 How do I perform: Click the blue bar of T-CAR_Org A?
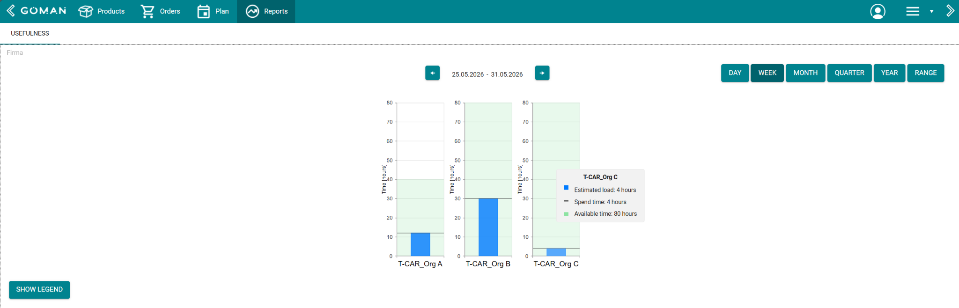tap(420, 244)
